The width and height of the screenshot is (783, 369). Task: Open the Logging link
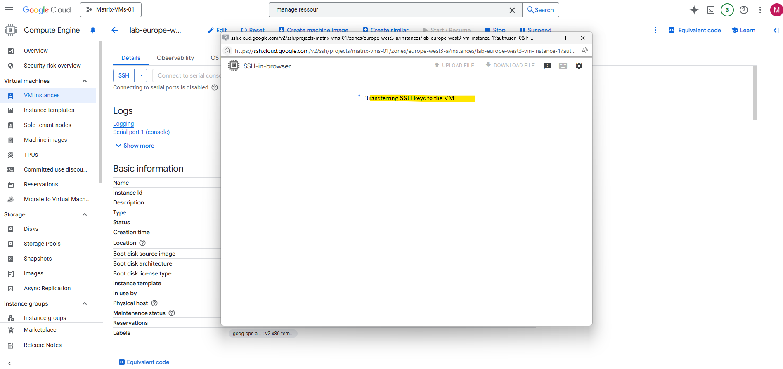tap(123, 124)
